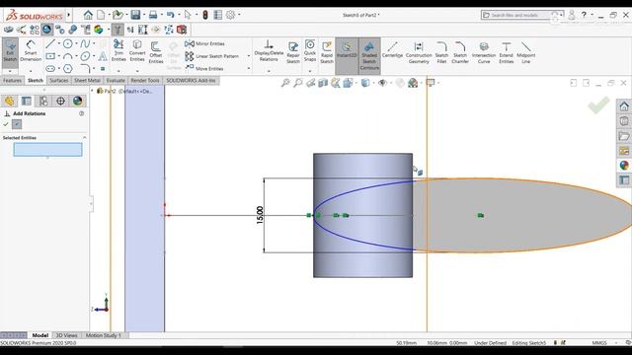Image resolution: width=632 pixels, height=355 pixels.
Task: Click the Extend Entities tool
Action: (x=507, y=52)
